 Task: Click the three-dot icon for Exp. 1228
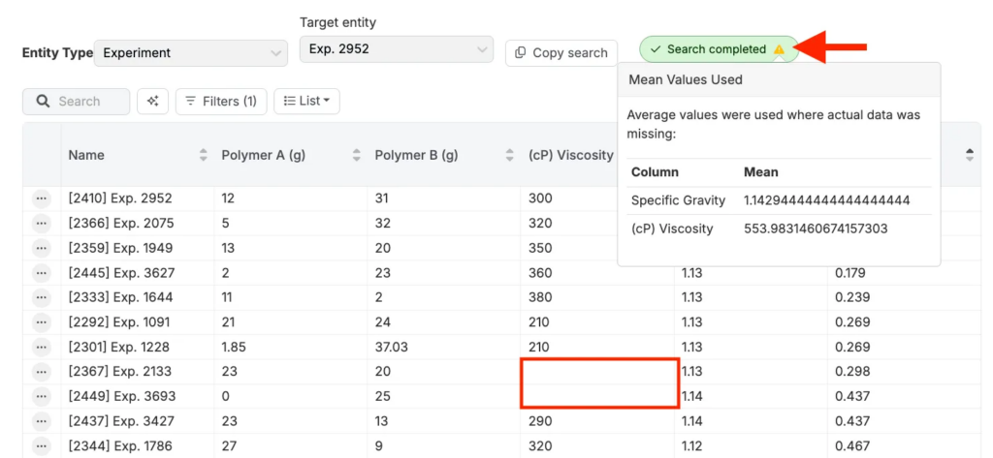(x=41, y=347)
